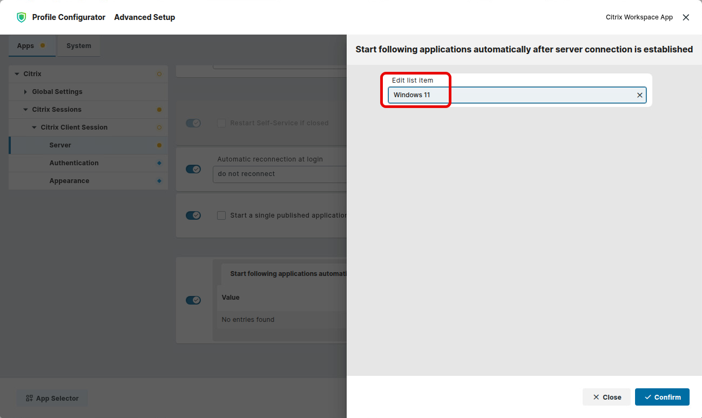Toggle the switch beside the auto-start applications list
Viewport: 702px width, 418px height.
point(193,300)
